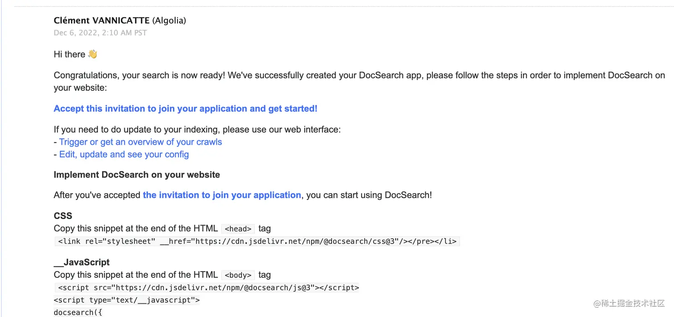Click the 'Hi there' greeting text

[70, 54]
